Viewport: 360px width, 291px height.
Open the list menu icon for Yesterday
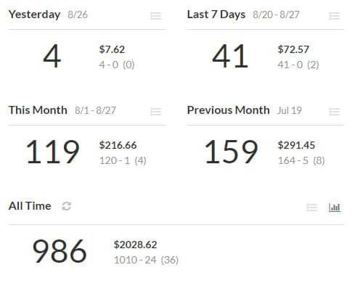click(x=156, y=16)
